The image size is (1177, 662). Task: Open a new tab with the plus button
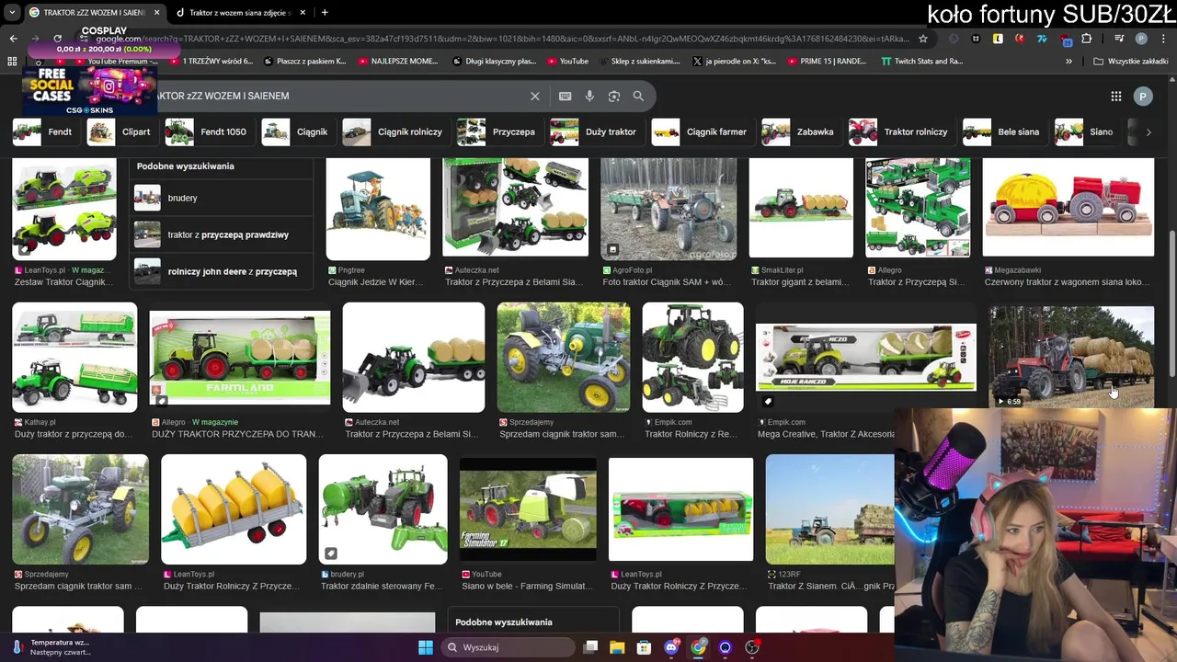point(325,13)
